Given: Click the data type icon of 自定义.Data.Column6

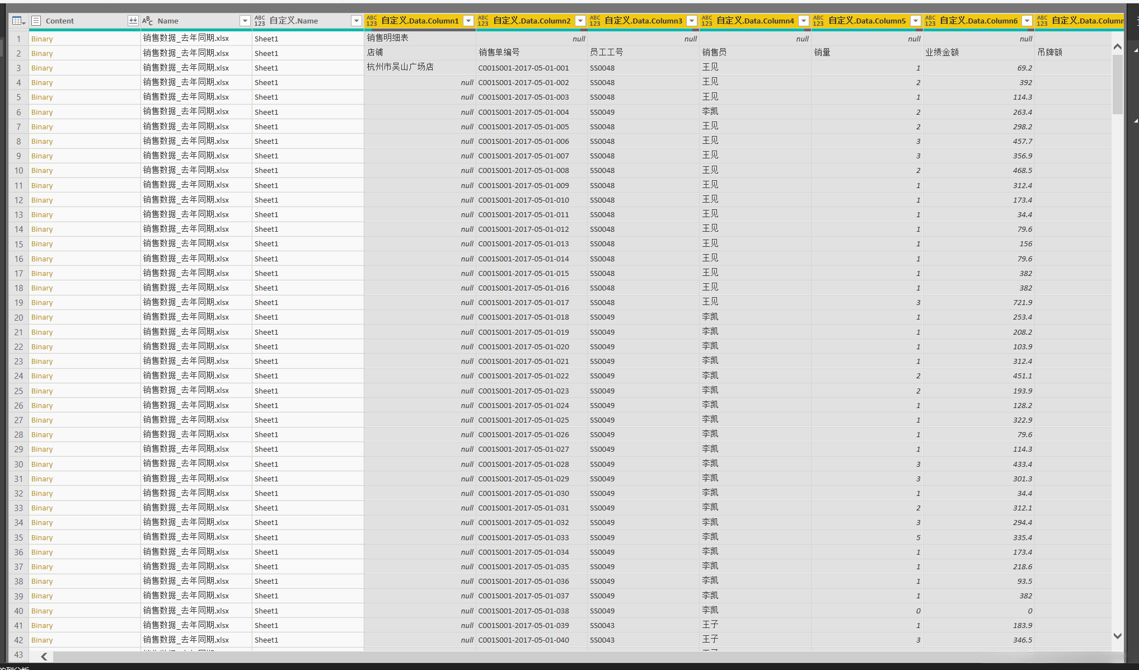Looking at the screenshot, I should (x=930, y=21).
